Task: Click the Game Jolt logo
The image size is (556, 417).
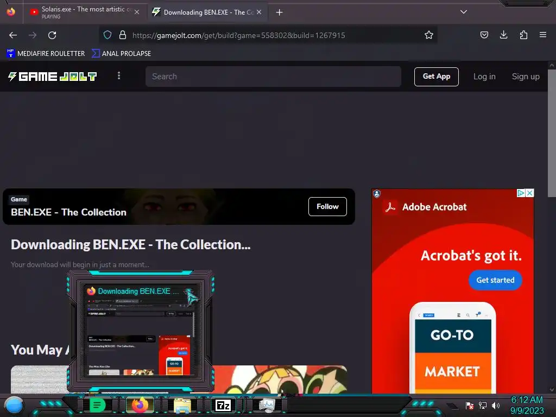Action: [x=53, y=76]
